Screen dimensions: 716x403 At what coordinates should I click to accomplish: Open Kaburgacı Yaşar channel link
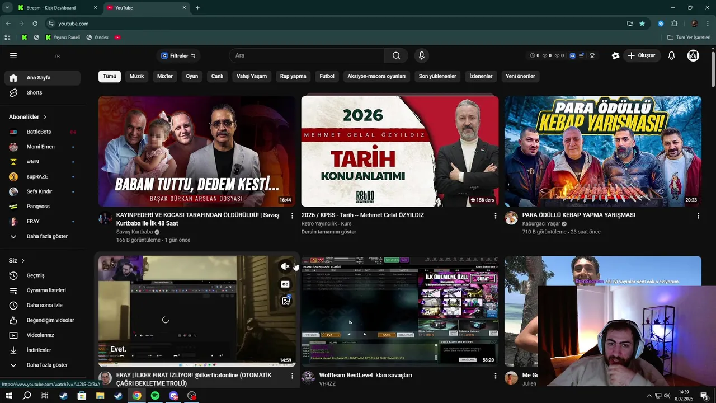(x=541, y=224)
